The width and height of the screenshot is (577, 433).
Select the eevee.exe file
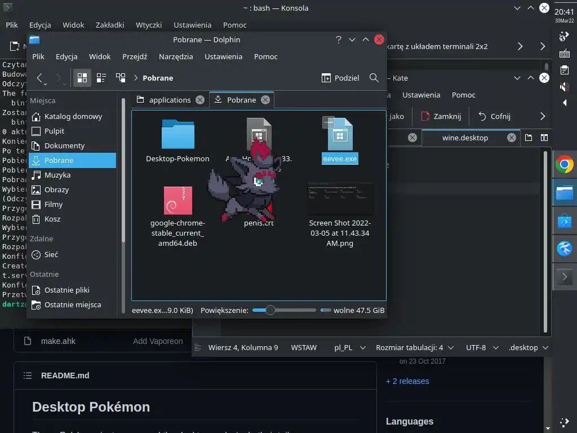click(x=340, y=140)
